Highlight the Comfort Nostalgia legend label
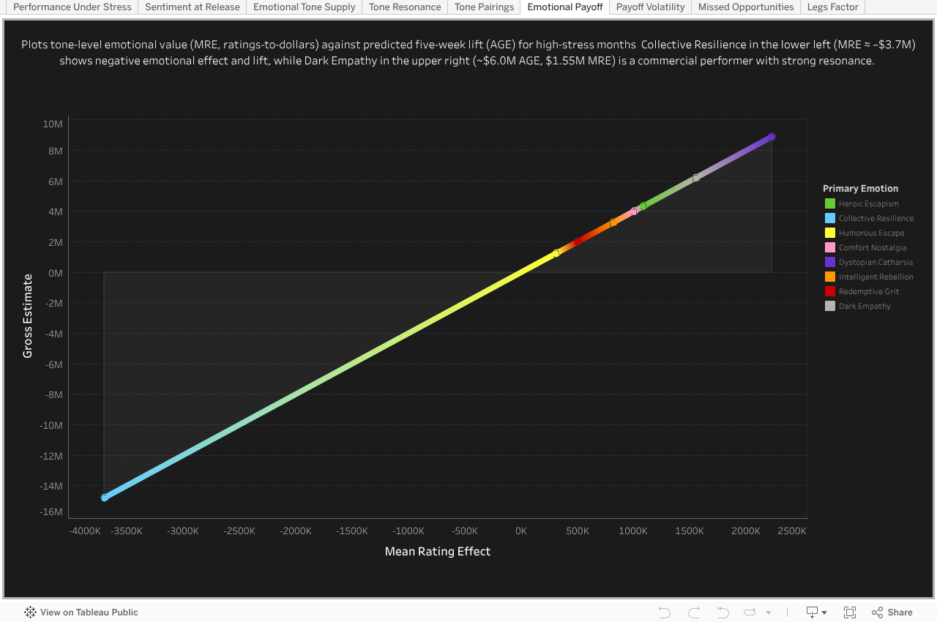Screen dimensions: 937x622 pos(873,247)
